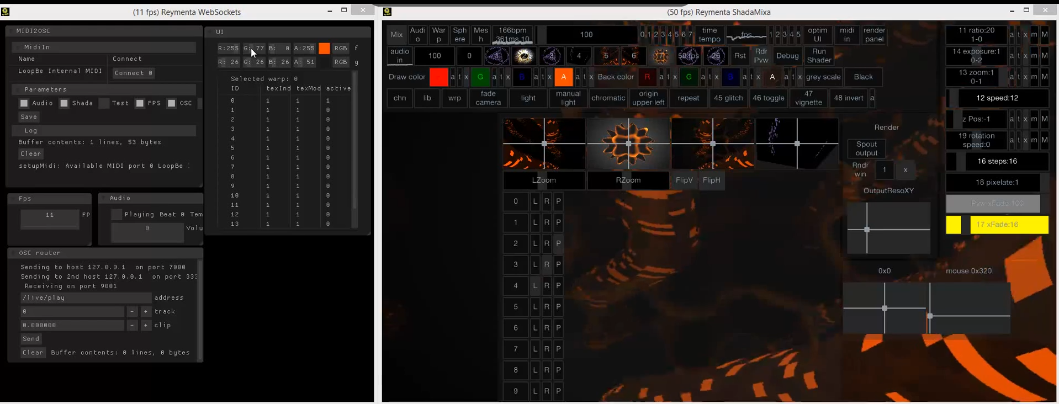
Task: Select shader preview thumbnail 1
Action: pos(496,56)
